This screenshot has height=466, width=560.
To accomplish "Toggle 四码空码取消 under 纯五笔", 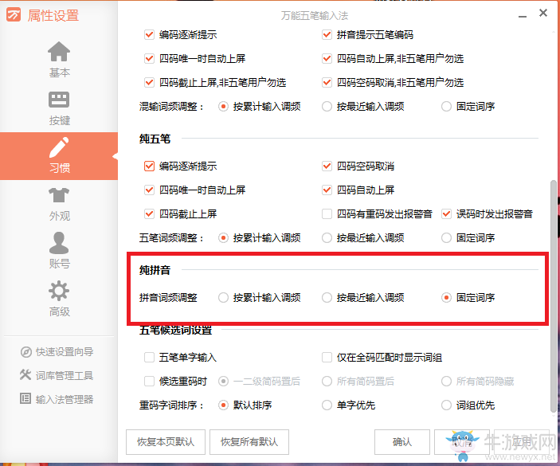I will 327,166.
